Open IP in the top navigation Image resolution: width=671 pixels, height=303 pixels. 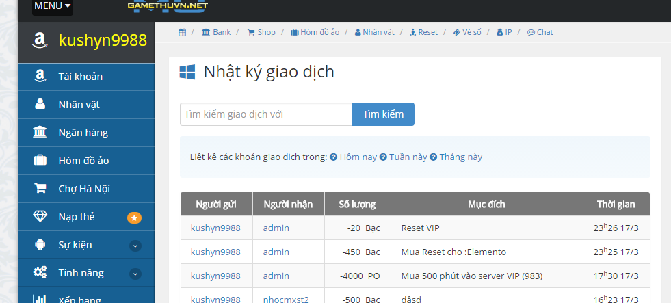tap(504, 32)
